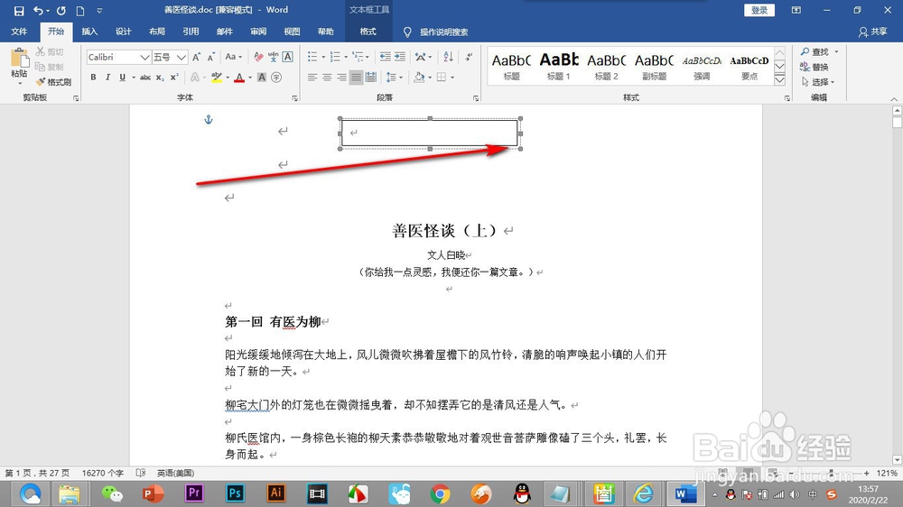The height and width of the screenshot is (507, 903).
Task: Apply the red font color
Action: tap(239, 77)
